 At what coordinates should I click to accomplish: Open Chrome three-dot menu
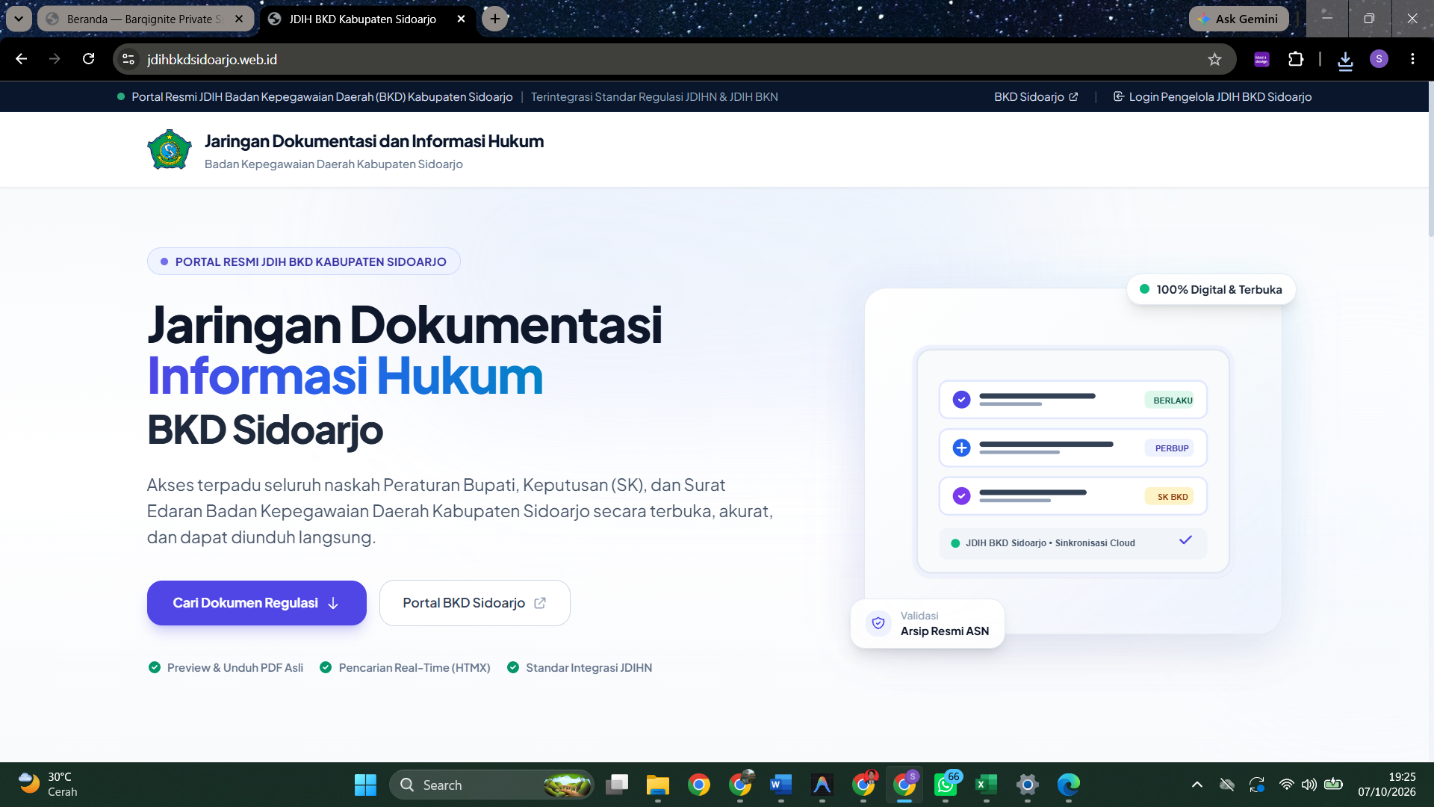tap(1412, 59)
